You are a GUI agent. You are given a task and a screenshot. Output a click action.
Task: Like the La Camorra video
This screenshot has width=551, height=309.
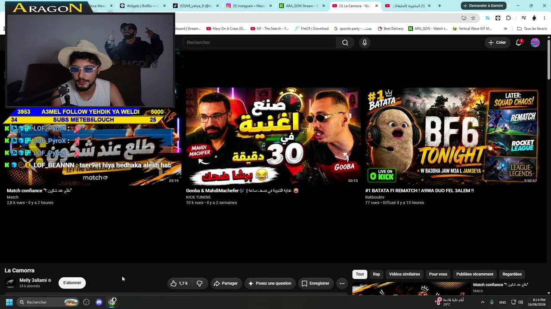coord(179,283)
